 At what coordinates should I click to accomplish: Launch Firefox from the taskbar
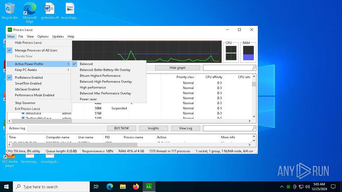point(136,187)
